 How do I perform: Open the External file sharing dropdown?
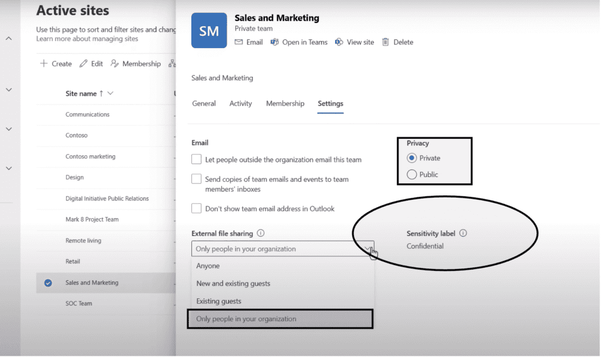tap(282, 249)
